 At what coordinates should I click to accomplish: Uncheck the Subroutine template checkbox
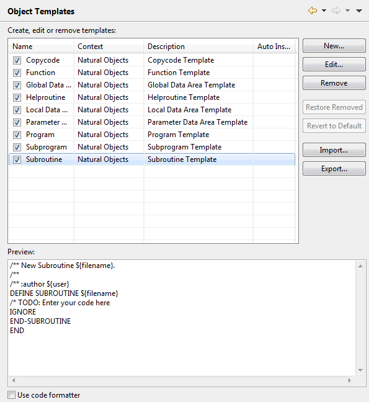click(x=17, y=159)
